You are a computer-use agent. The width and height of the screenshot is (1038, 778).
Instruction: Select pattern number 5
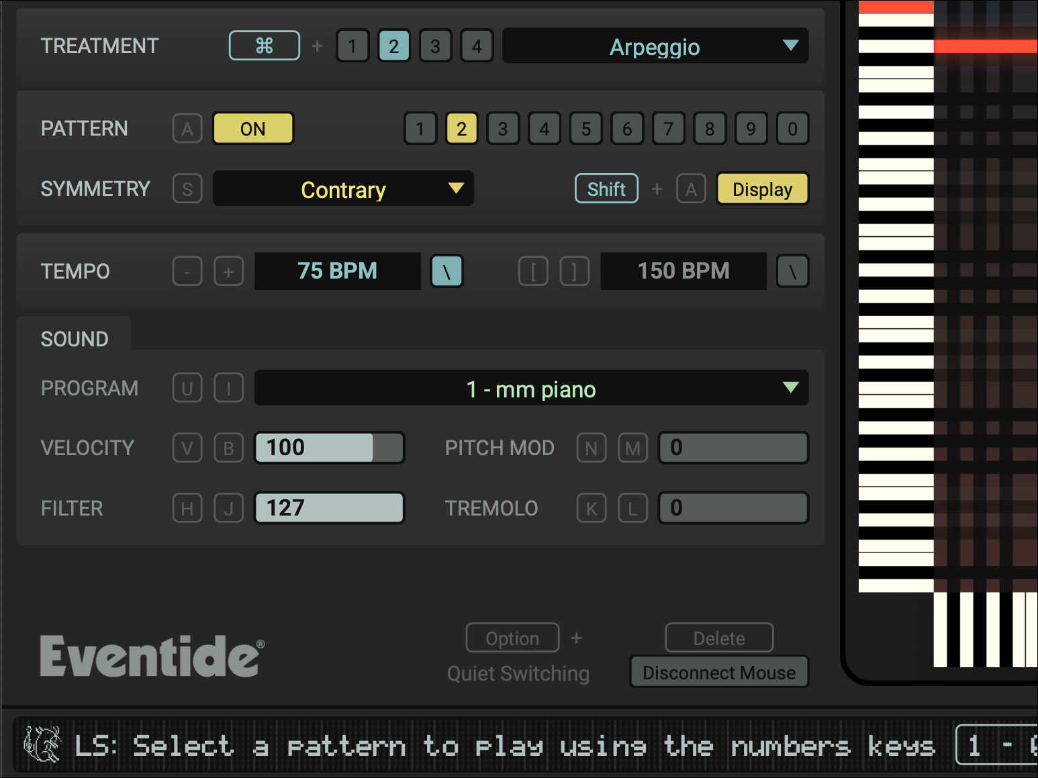point(585,129)
